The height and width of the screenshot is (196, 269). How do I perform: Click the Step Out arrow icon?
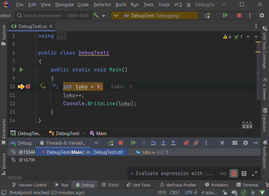(x=173, y=143)
